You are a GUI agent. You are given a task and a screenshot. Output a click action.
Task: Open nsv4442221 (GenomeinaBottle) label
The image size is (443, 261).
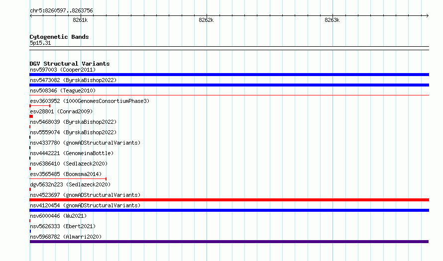[x=72, y=153]
